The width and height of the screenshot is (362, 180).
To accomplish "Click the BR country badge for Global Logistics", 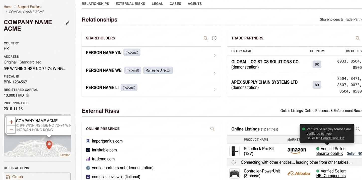I will tap(317, 64).
